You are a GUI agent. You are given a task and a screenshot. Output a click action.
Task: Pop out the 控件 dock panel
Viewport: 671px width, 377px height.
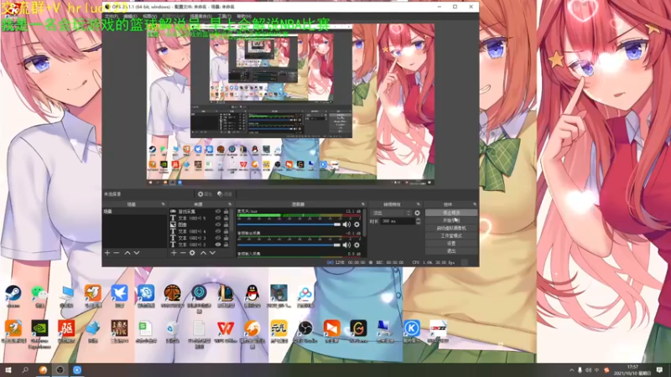pyautogui.click(x=475, y=204)
